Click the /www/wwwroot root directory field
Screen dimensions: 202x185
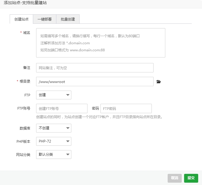point(95,82)
